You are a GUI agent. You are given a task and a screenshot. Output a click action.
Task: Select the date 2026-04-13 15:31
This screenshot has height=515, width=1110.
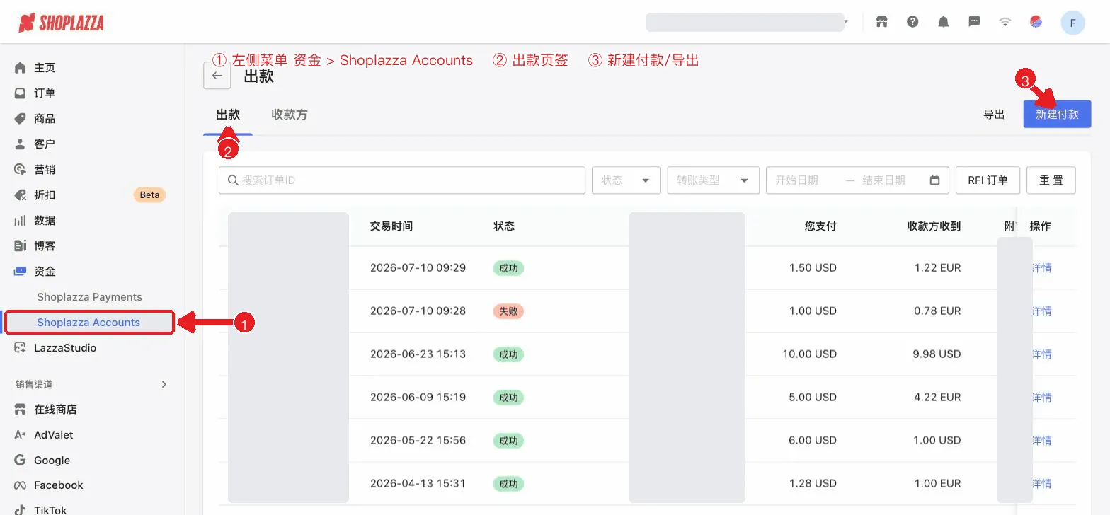(x=418, y=484)
